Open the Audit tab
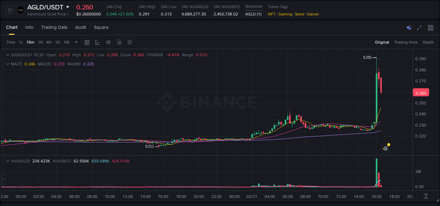This screenshot has width=440, height=206. point(81,27)
